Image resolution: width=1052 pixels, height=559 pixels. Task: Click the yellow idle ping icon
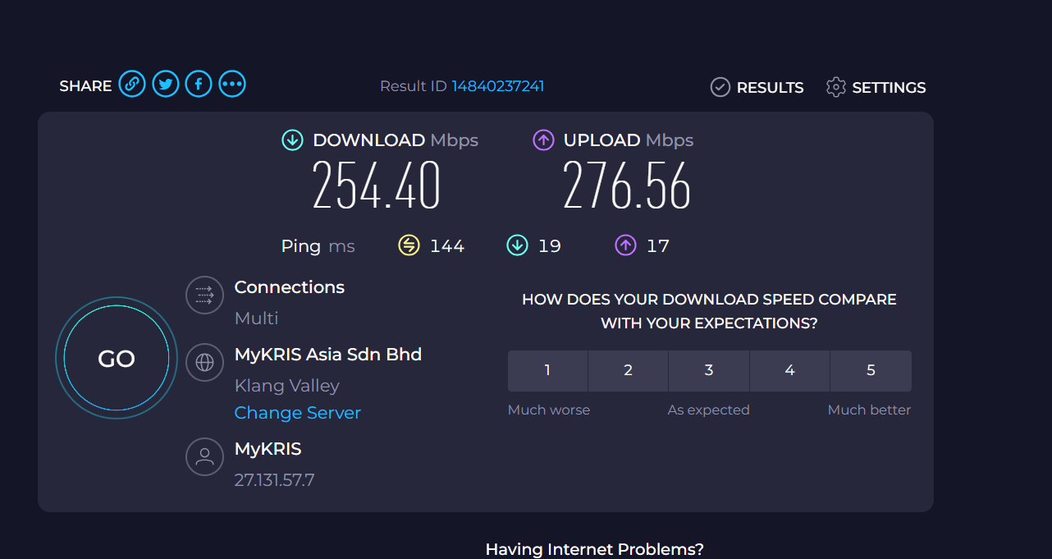[x=409, y=245]
